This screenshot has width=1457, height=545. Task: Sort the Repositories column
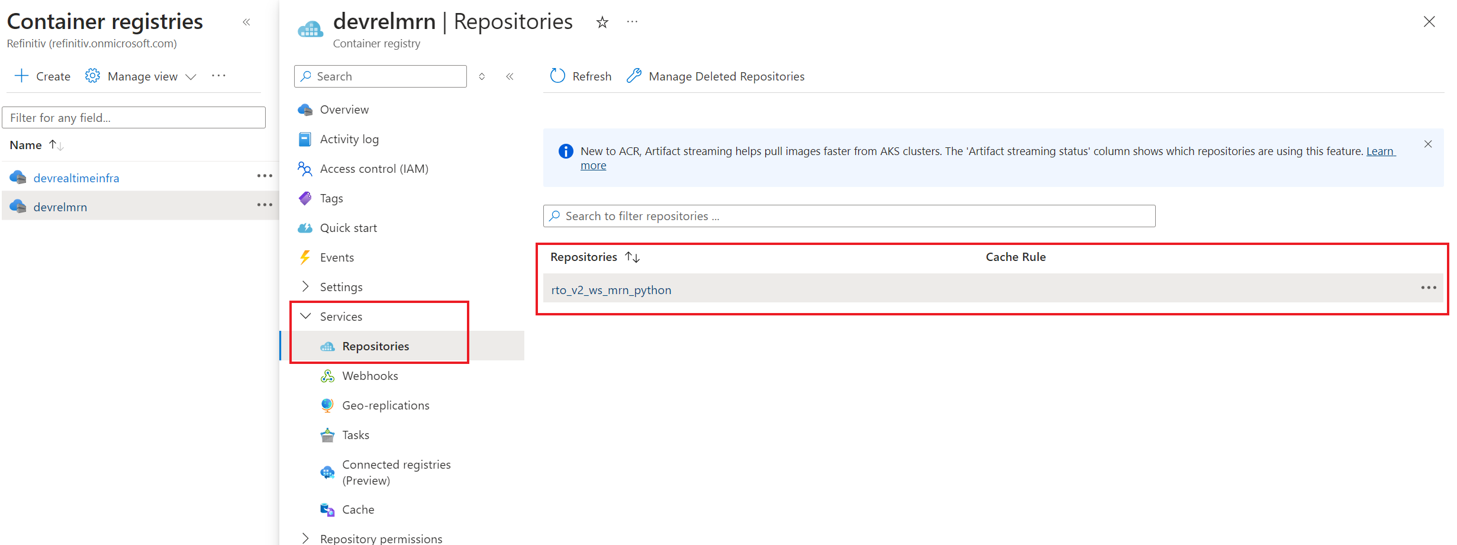click(x=595, y=257)
